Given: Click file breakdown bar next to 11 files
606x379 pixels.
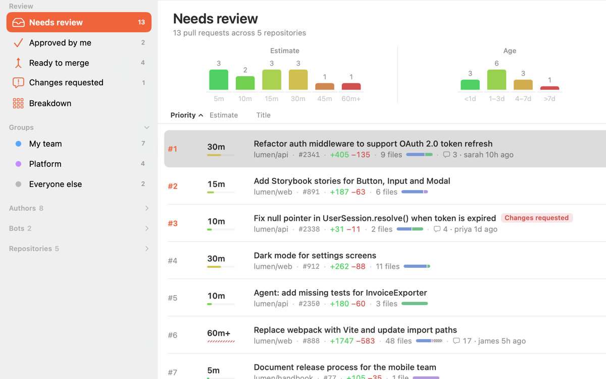Looking at the screenshot, I should pyautogui.click(x=417, y=266).
